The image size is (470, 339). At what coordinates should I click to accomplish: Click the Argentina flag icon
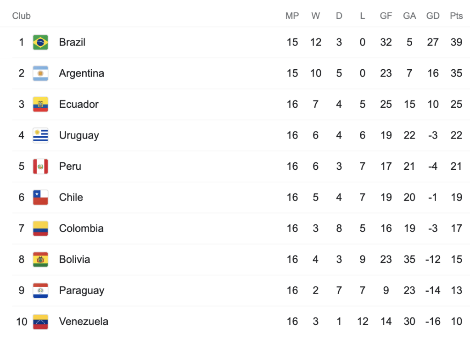point(40,73)
